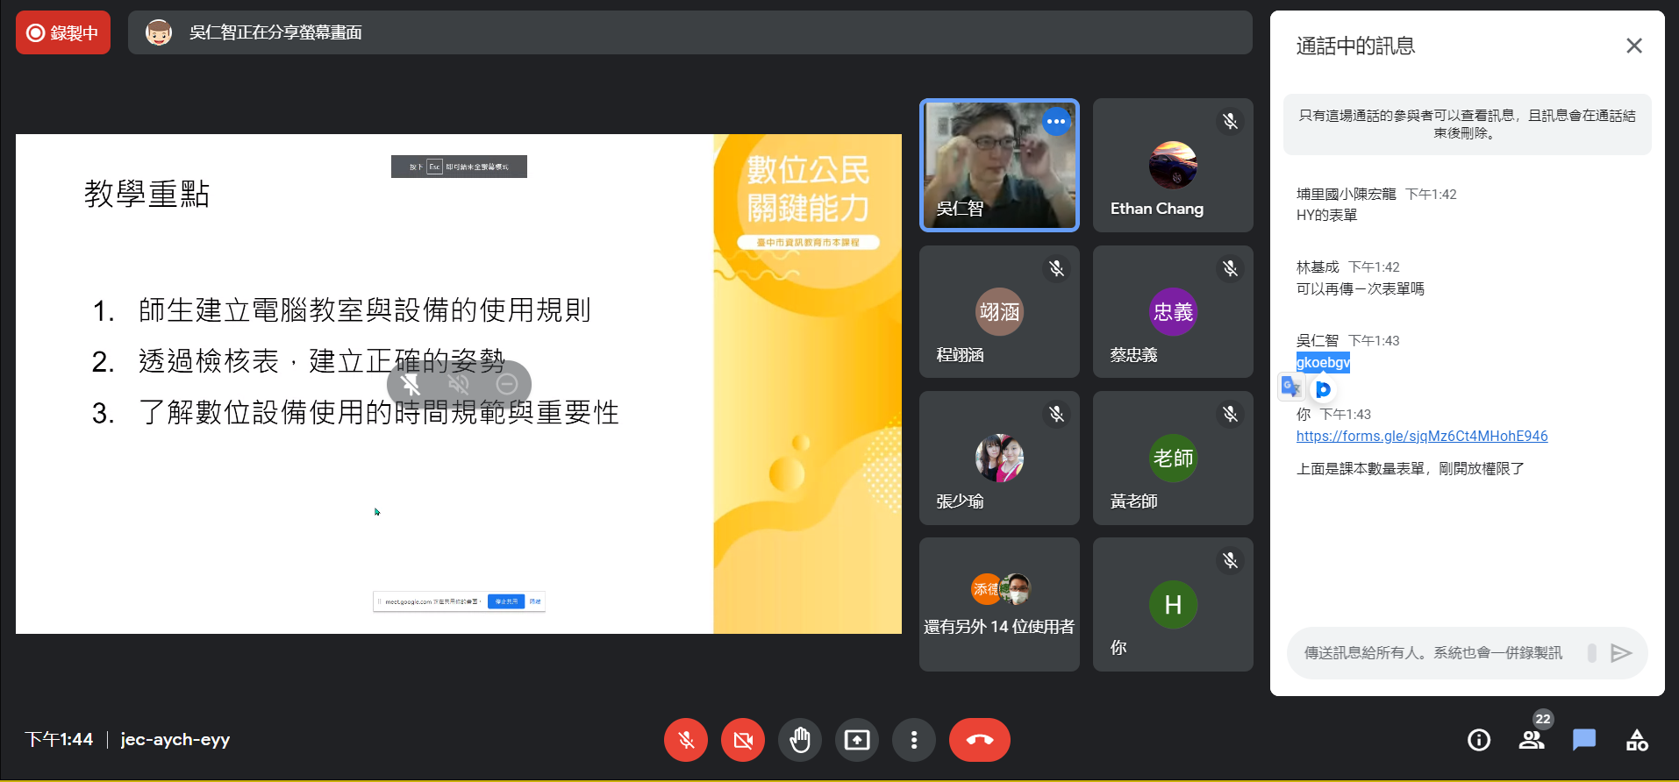Click the 通話中的訊息 panel title
Viewport: 1679px width, 782px height.
pos(1355,46)
